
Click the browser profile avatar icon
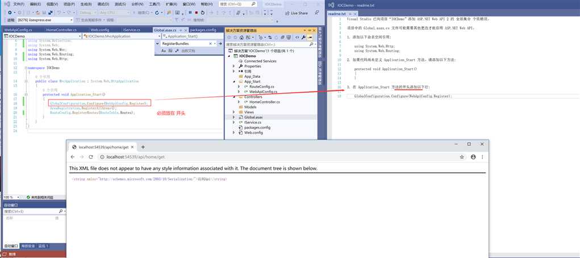(x=473, y=157)
